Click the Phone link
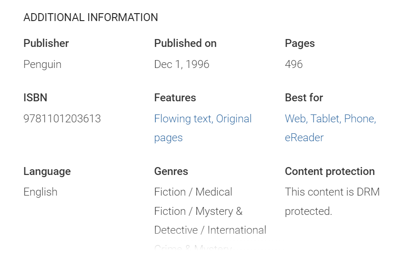 pyautogui.click(x=360, y=119)
